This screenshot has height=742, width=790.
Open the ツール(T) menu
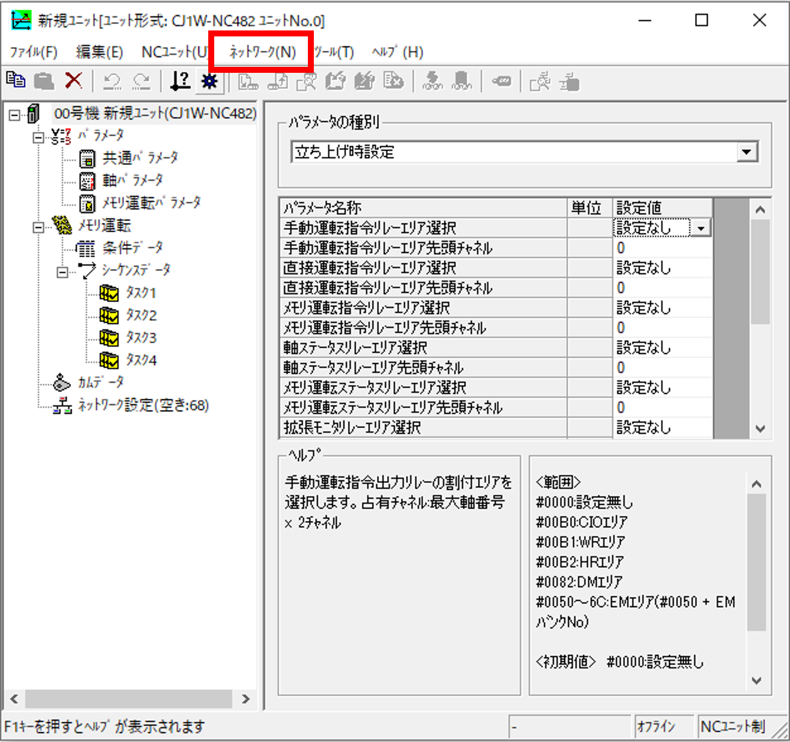pyautogui.click(x=334, y=52)
